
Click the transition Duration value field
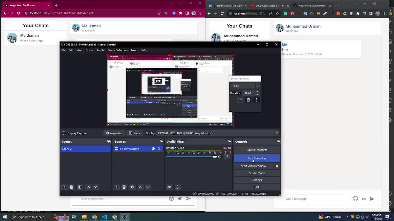pyautogui.click(x=248, y=93)
